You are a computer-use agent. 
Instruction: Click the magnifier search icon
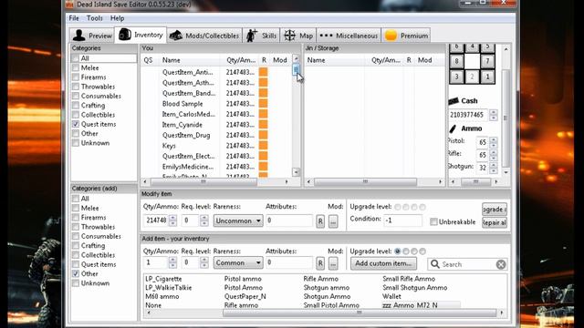(434, 264)
